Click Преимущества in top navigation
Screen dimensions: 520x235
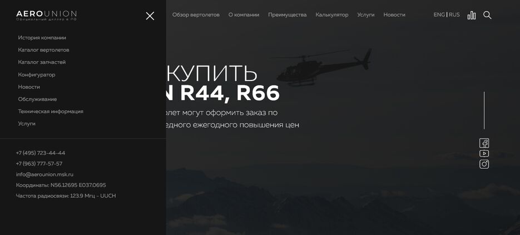(287, 15)
